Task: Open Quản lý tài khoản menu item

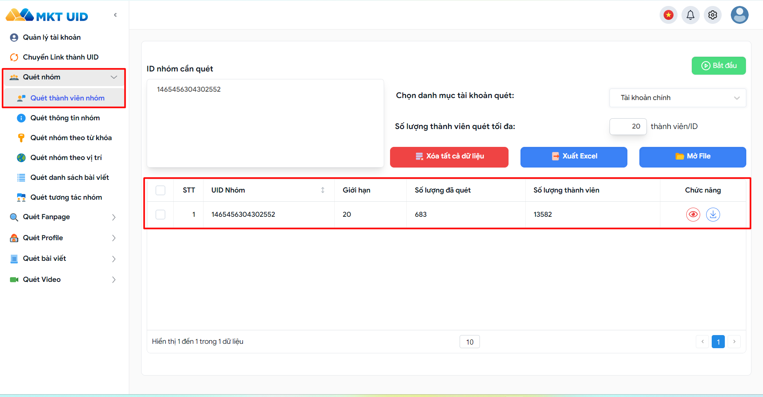Action: (x=52, y=37)
